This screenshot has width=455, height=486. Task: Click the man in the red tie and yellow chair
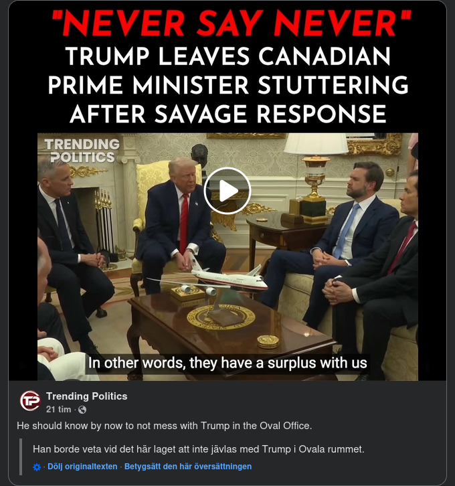181,224
